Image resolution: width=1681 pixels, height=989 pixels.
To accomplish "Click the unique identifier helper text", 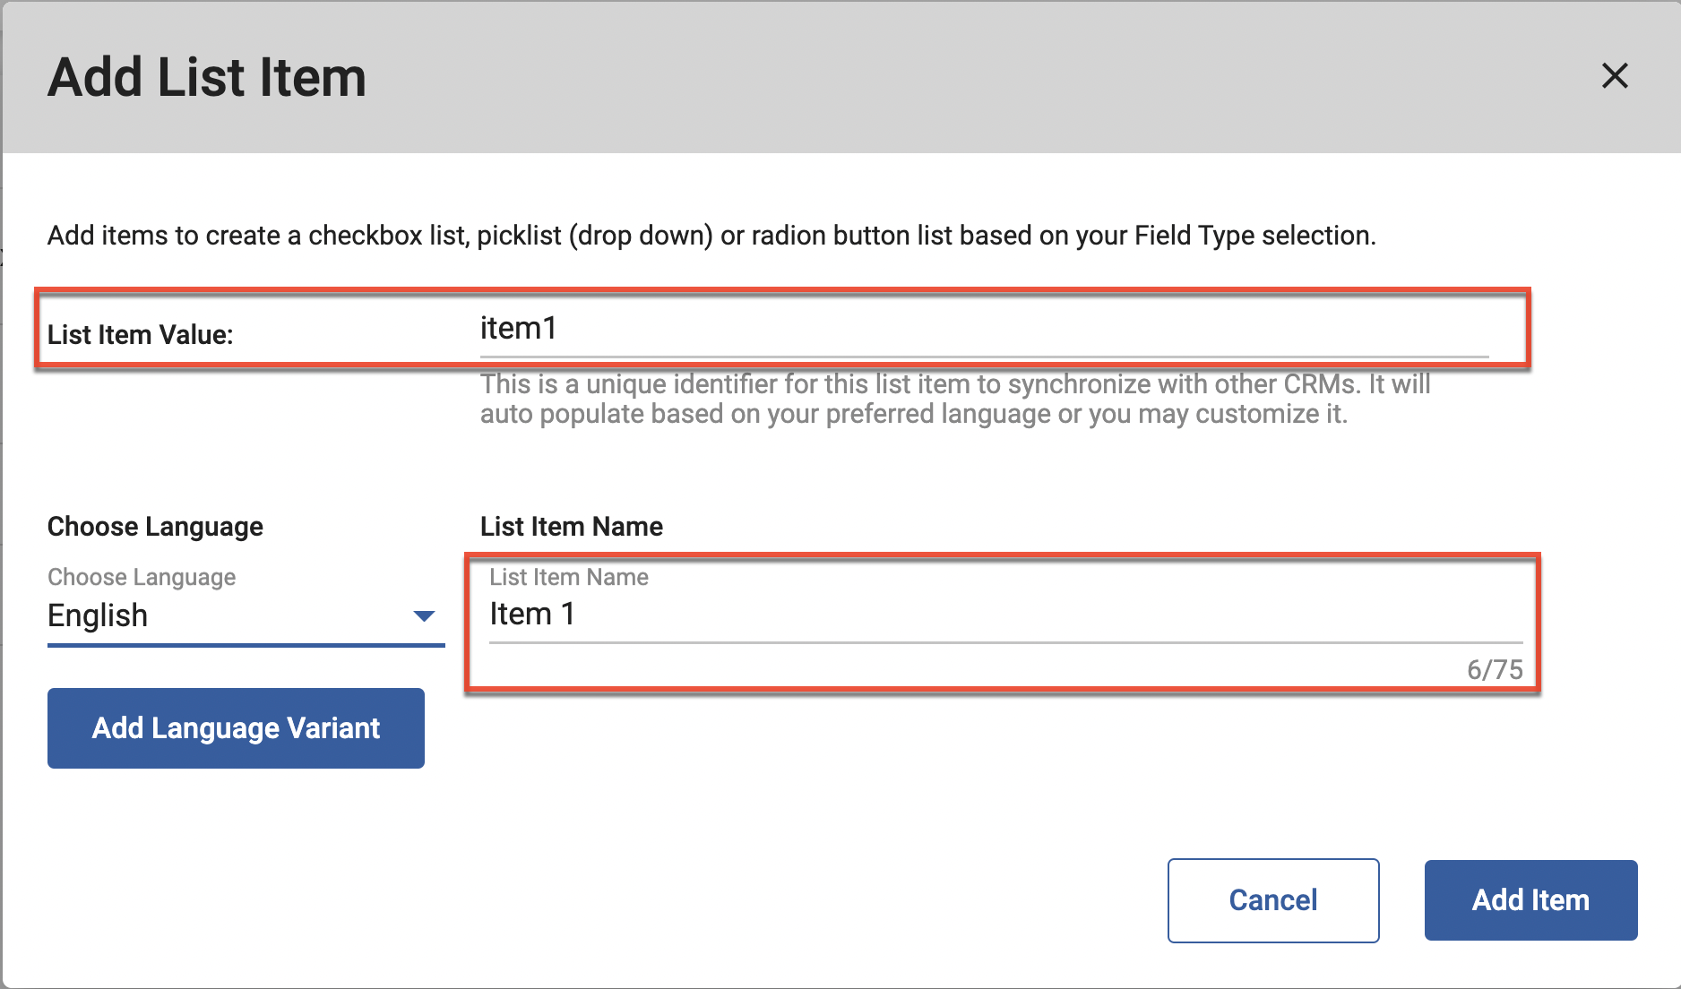I will pyautogui.click(x=954, y=400).
